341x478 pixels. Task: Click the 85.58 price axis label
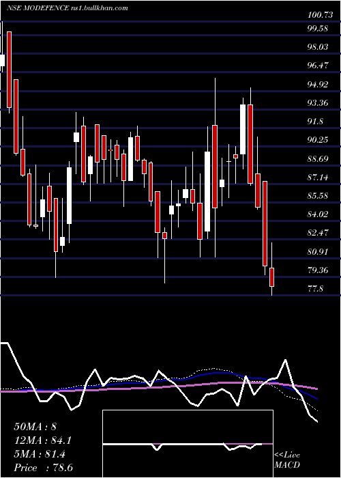point(318,196)
